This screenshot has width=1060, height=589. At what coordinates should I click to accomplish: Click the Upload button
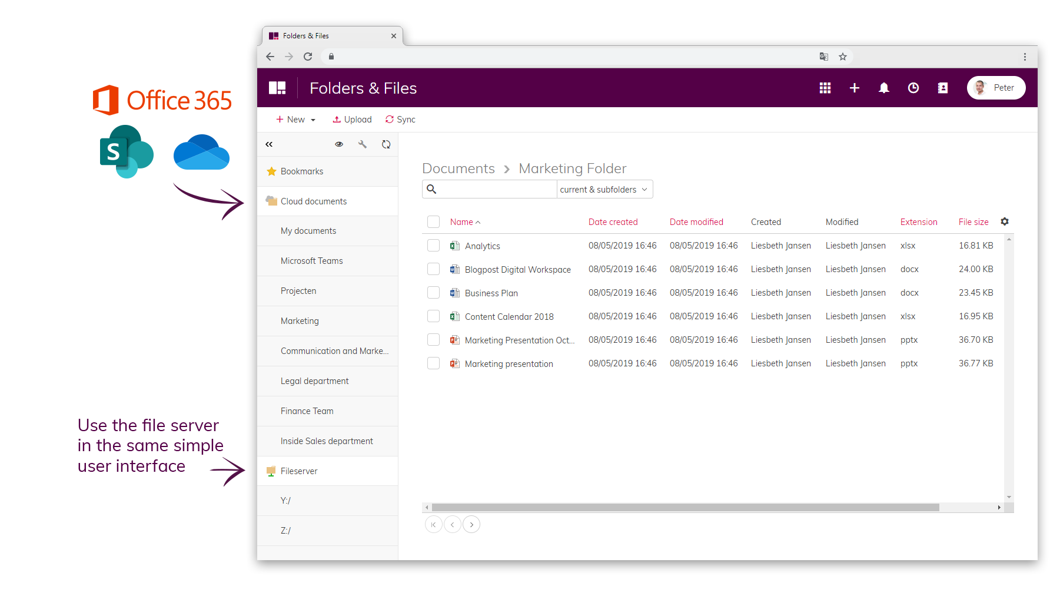[x=352, y=120]
